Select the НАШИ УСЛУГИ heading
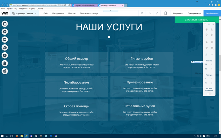This screenshot has height=138, width=221. [109, 27]
